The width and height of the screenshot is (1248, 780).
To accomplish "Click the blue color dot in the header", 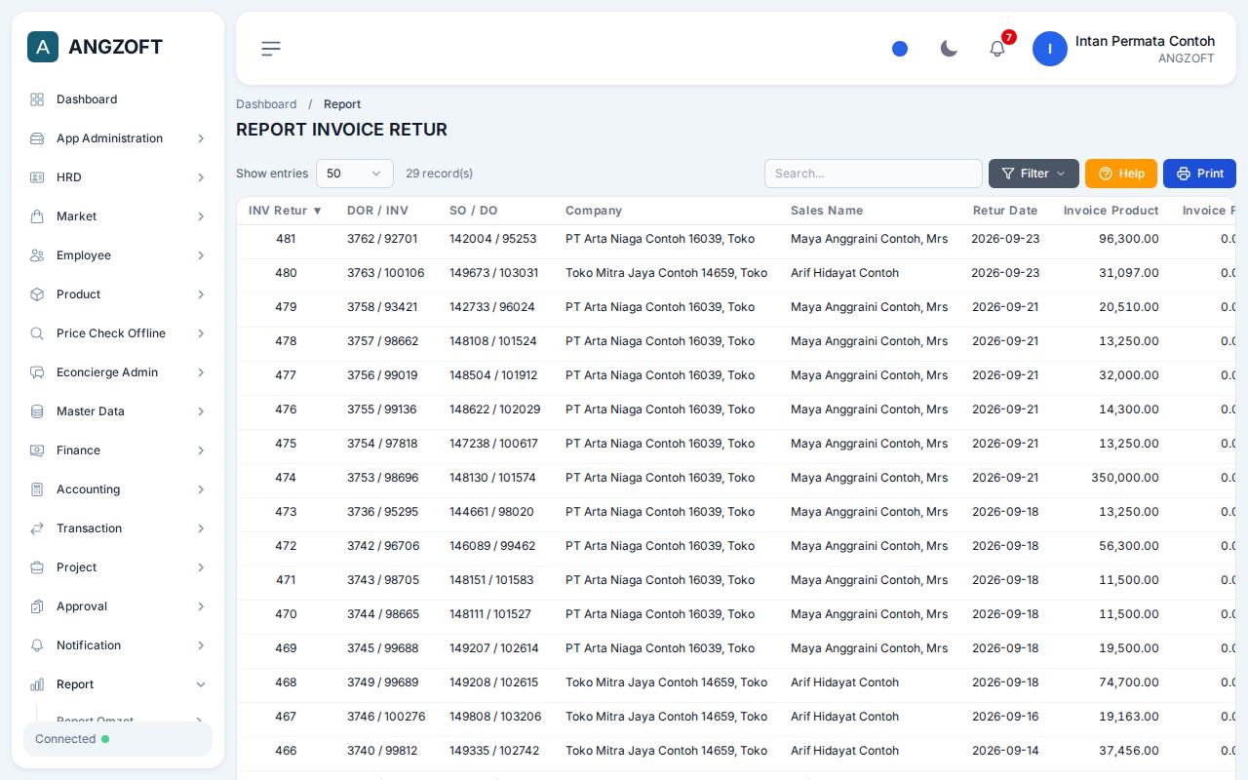I will (900, 49).
